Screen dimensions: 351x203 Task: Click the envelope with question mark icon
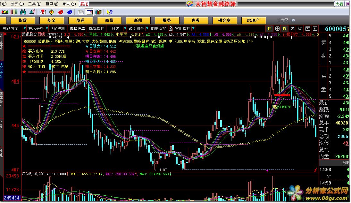point(43,12)
